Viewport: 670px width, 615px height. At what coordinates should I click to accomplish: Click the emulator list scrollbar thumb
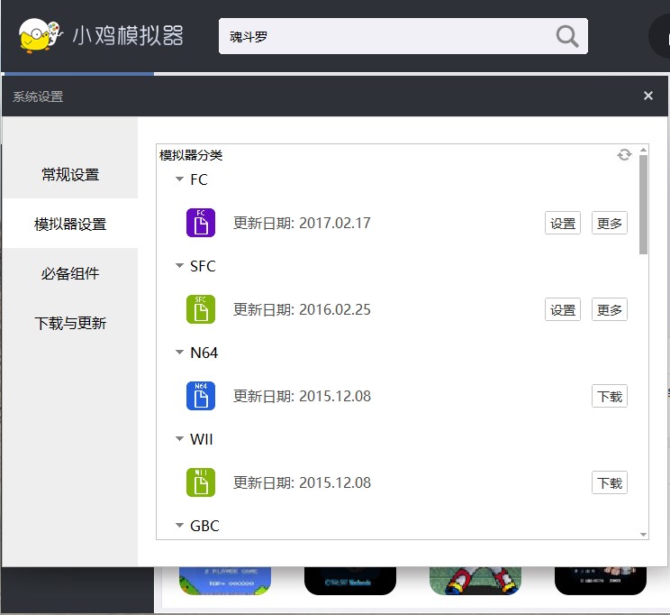[x=643, y=205]
